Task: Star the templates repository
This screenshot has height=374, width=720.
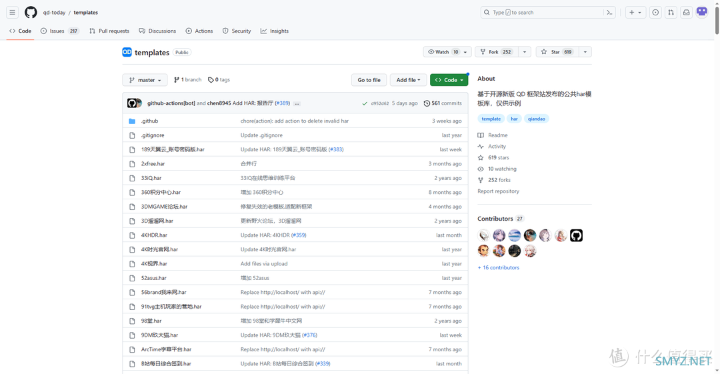Action: tap(557, 52)
